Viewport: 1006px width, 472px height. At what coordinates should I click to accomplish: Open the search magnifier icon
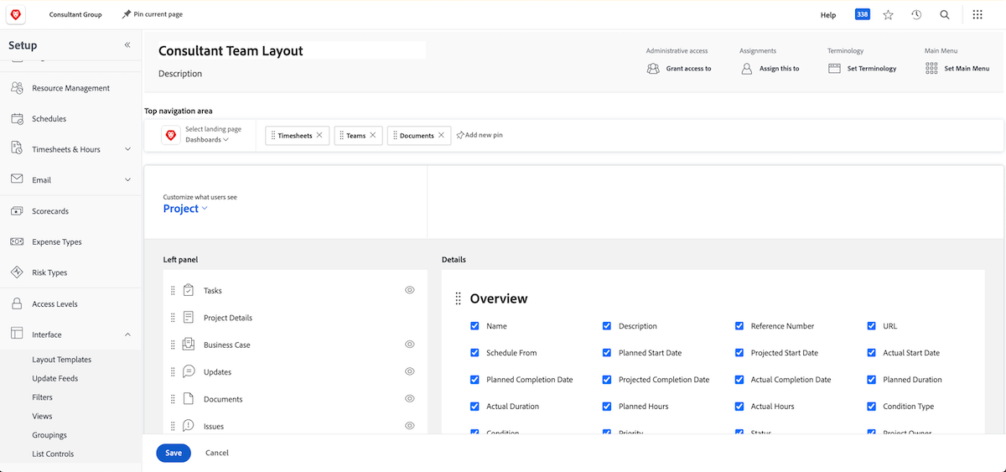coord(945,14)
